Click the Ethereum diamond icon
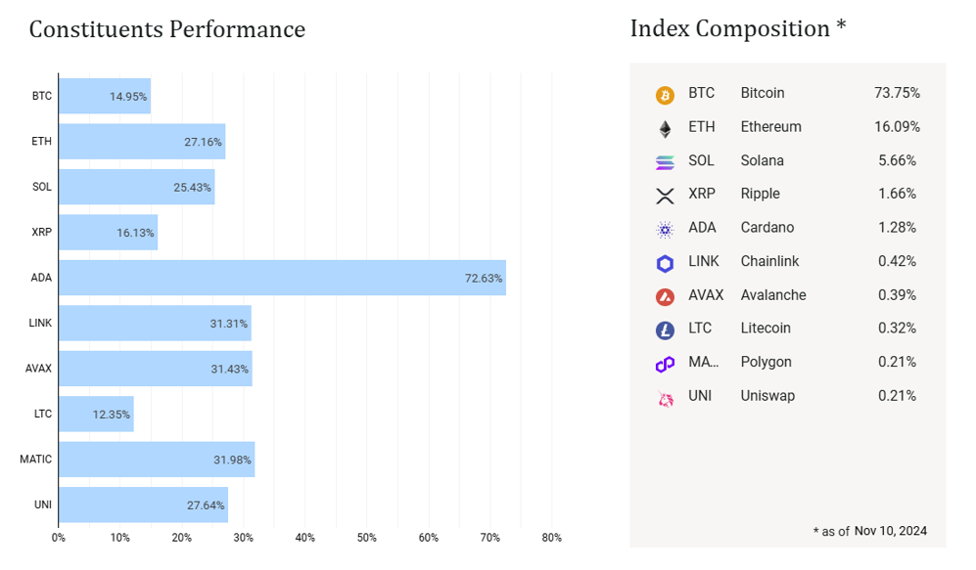Viewport: 976px width, 570px height. [666, 128]
